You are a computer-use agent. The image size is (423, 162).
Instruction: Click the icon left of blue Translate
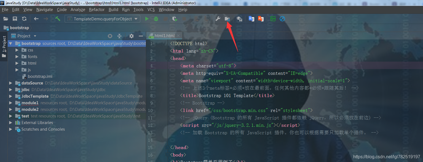(x=239, y=19)
